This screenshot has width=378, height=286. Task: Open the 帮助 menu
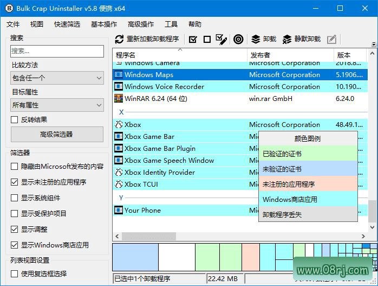[195, 24]
